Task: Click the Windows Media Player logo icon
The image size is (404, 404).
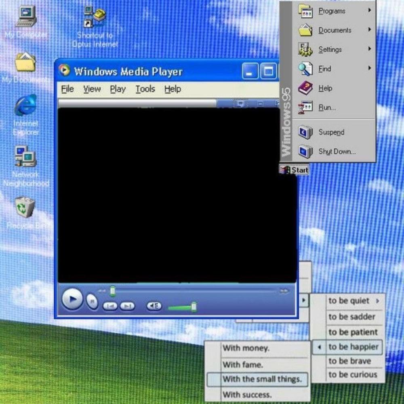Action: coord(64,70)
